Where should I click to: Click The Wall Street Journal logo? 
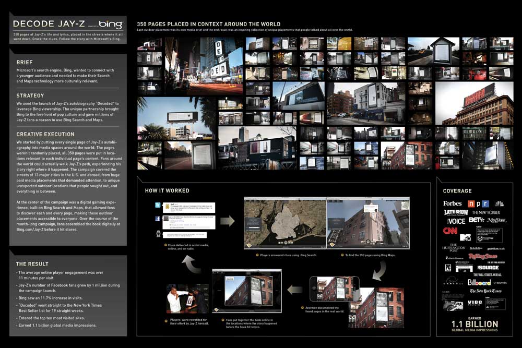pos(488,275)
